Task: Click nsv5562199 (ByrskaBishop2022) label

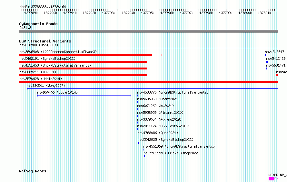Action: [172, 153]
